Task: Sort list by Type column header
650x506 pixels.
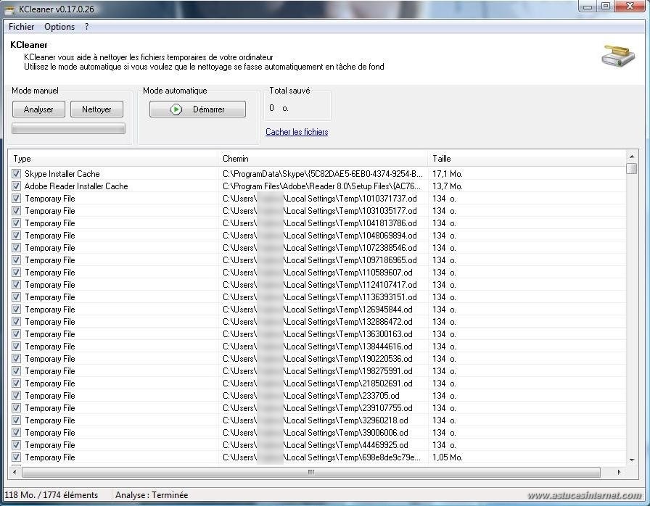Action: (x=113, y=159)
